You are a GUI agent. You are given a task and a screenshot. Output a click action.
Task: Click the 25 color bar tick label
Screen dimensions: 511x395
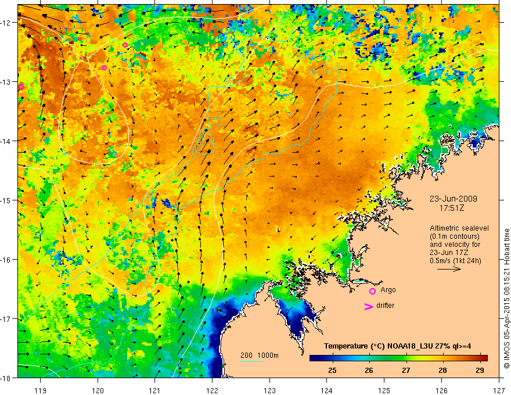332,370
